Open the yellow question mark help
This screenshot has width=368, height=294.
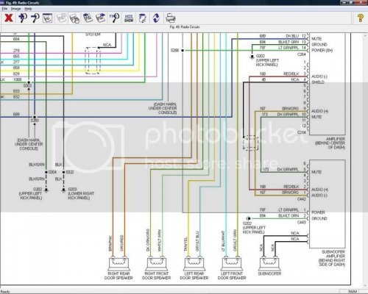[360, 18]
